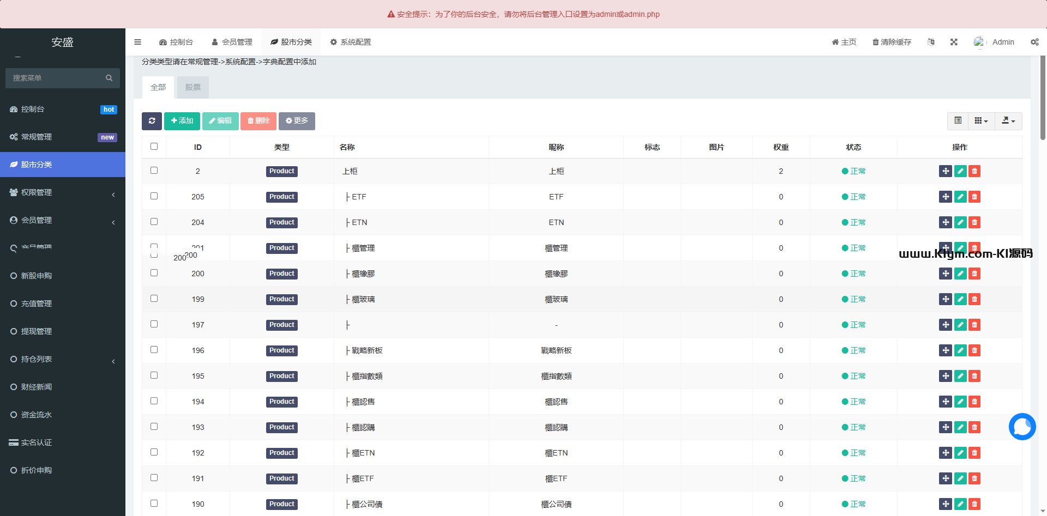Open the floating blue chat bubble
Screen dimensions: 1047x516
1022,427
